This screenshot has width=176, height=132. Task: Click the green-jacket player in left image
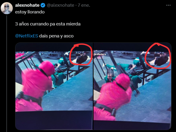pyautogui.click(x=58, y=78)
